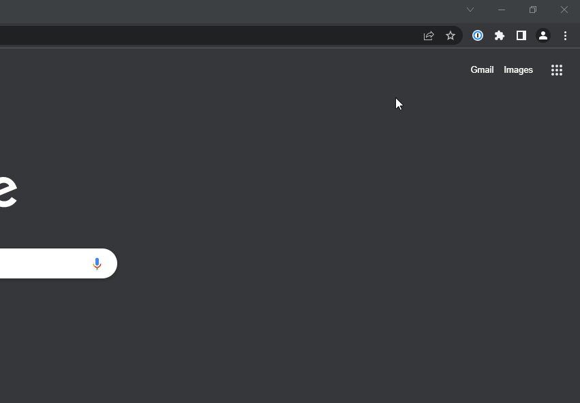The width and height of the screenshot is (580, 403).
Task: Click the partial Google logo letter
Action: 7,193
